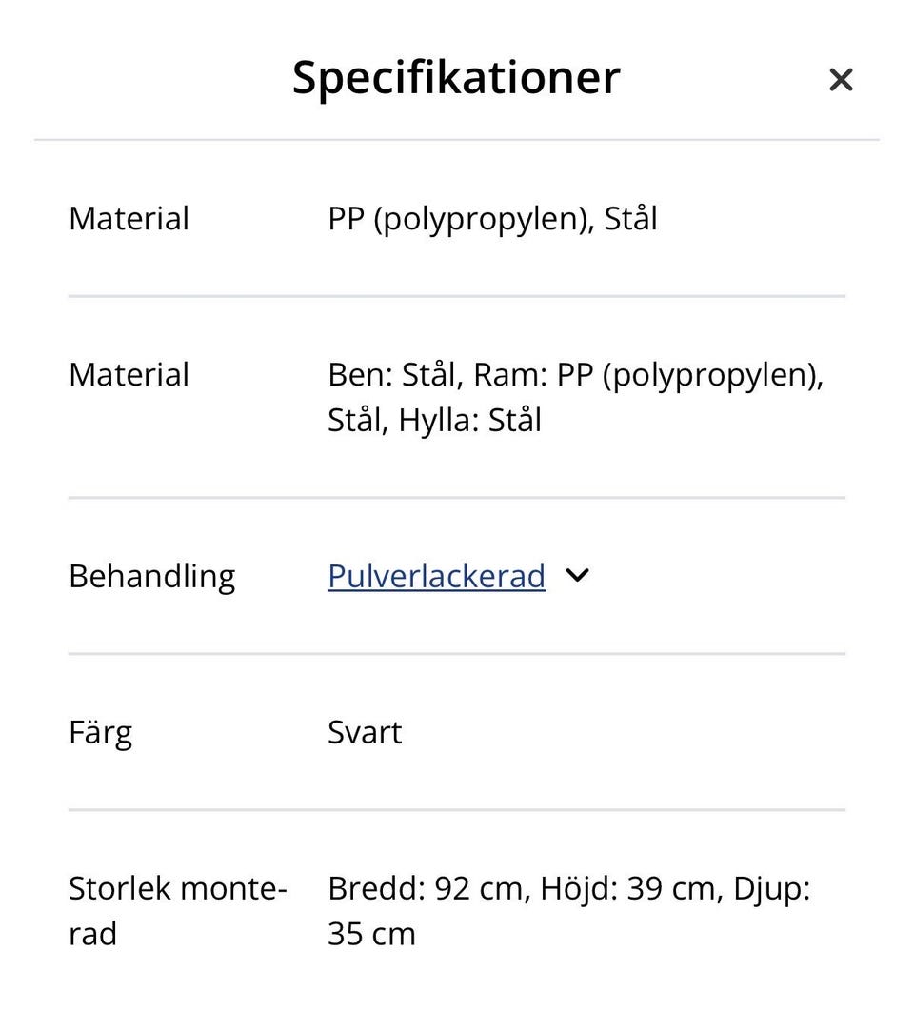
Task: Click the '35 cm' depth value
Action: click(371, 934)
